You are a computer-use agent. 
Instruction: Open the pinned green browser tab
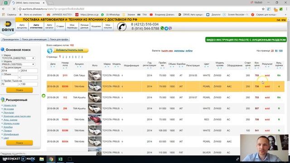coord(6,3)
